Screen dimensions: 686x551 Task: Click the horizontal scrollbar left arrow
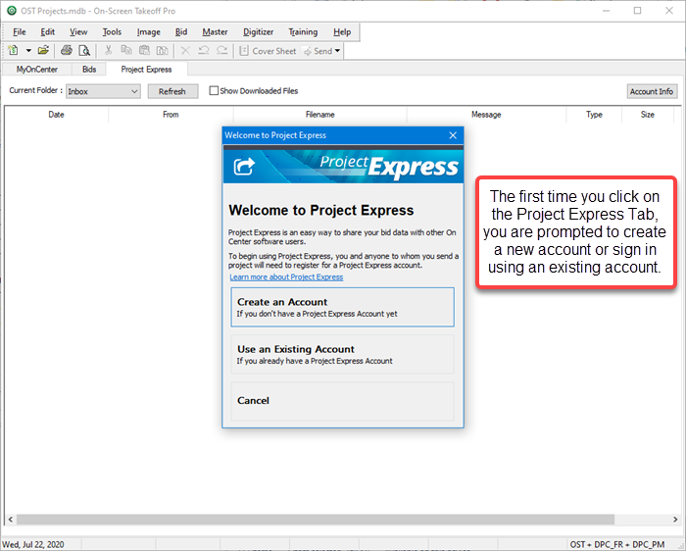coord(11,520)
